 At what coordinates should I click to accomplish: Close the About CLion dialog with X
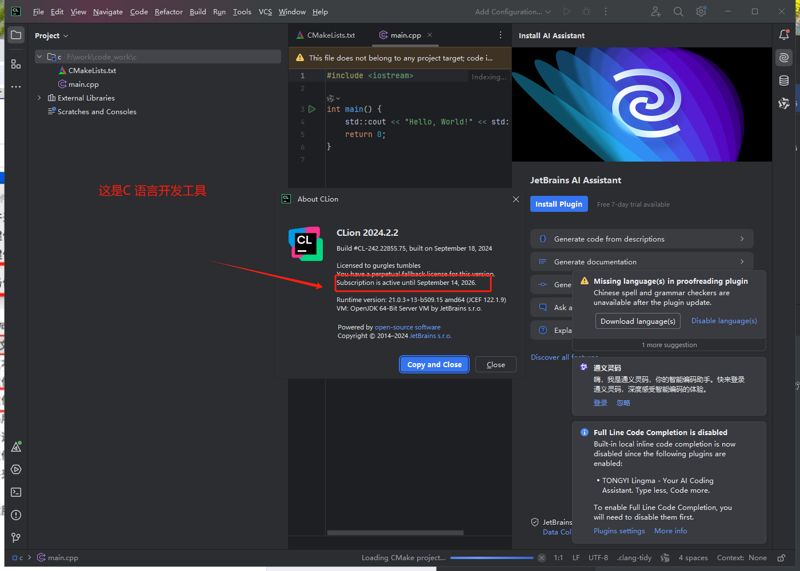[516, 199]
